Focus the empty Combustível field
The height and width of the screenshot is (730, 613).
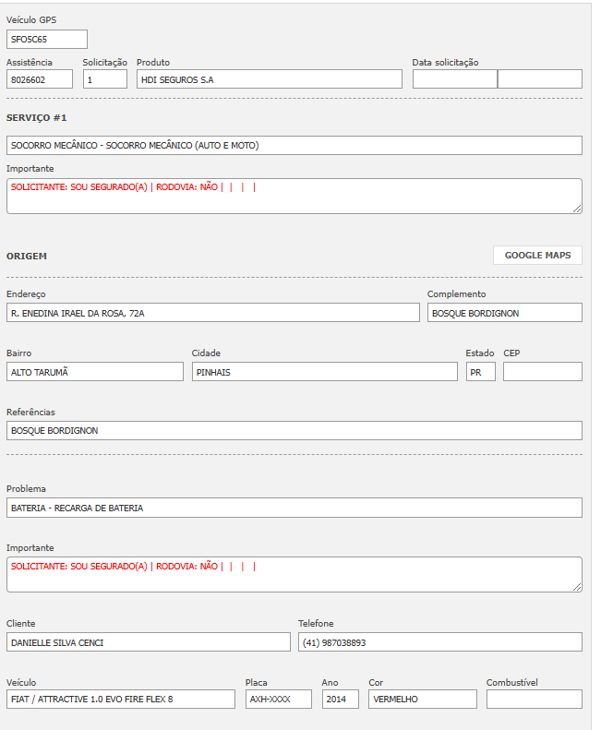click(x=534, y=700)
